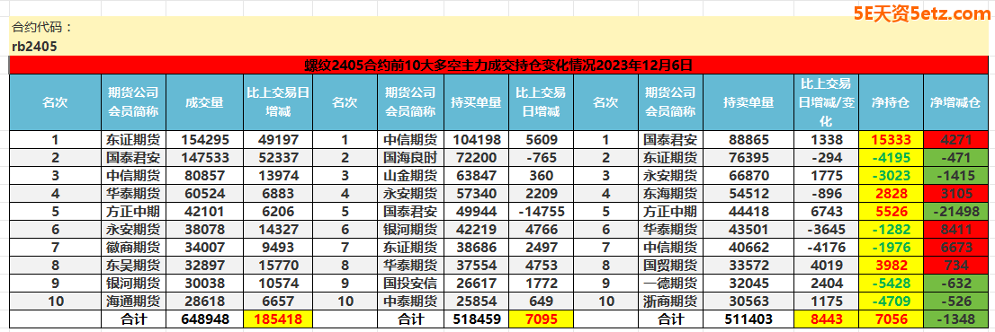The image size is (995, 332).
Task: Select the -3645 change cell
Action: point(826,230)
